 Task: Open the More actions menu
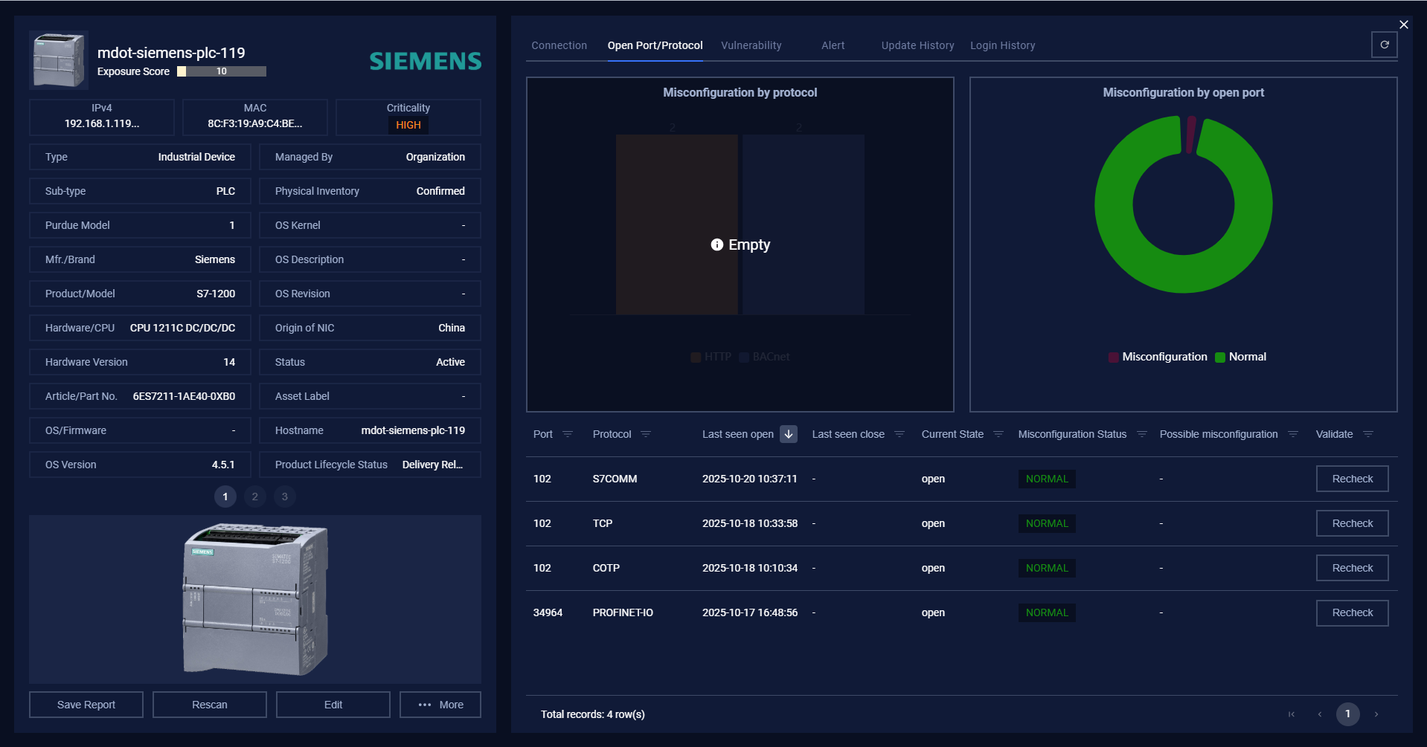(x=440, y=705)
